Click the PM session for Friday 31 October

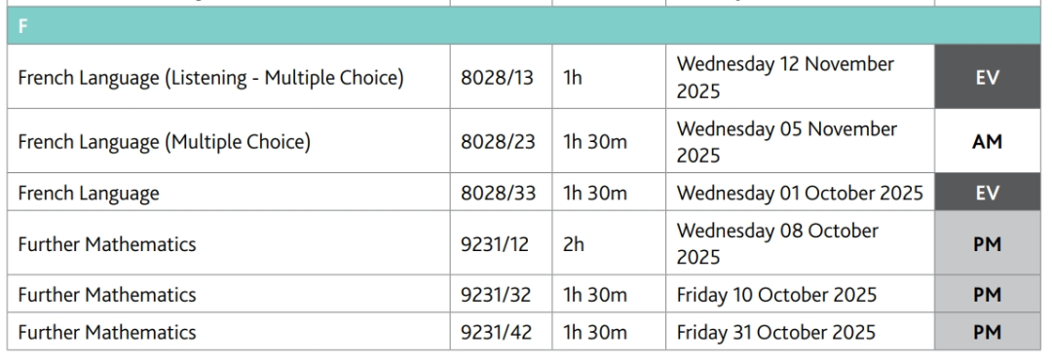tap(987, 332)
